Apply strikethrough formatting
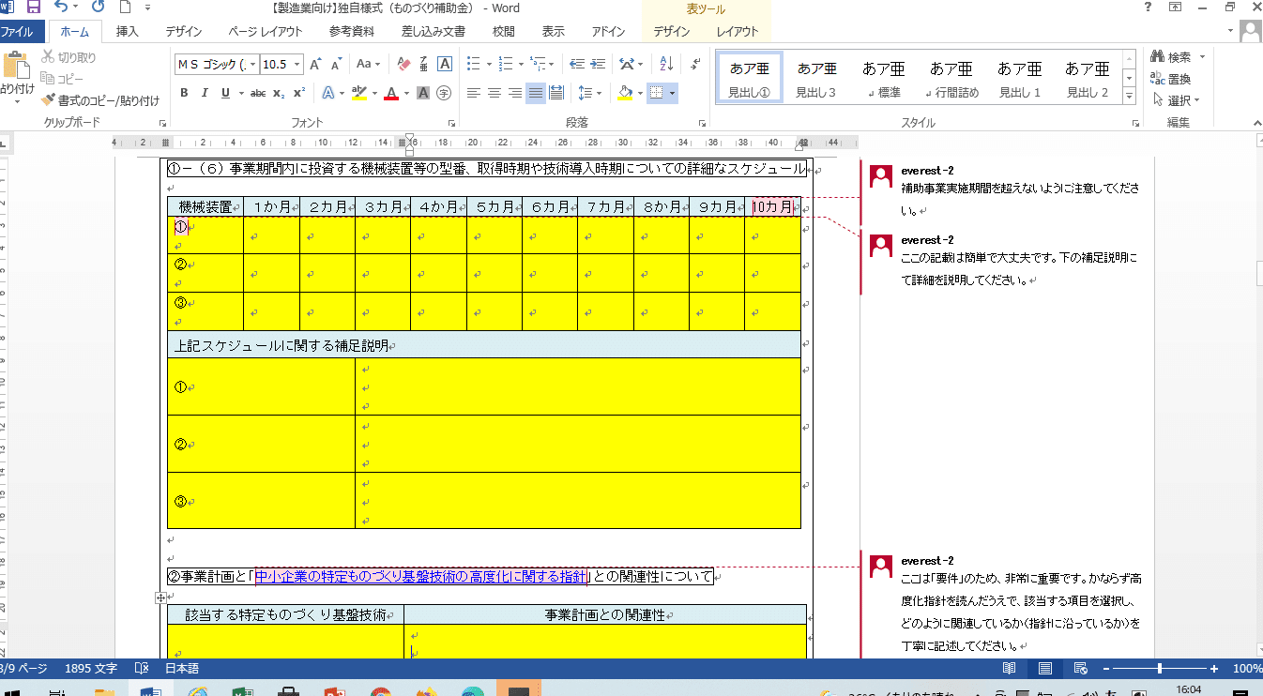Image resolution: width=1263 pixels, height=696 pixels. click(258, 92)
